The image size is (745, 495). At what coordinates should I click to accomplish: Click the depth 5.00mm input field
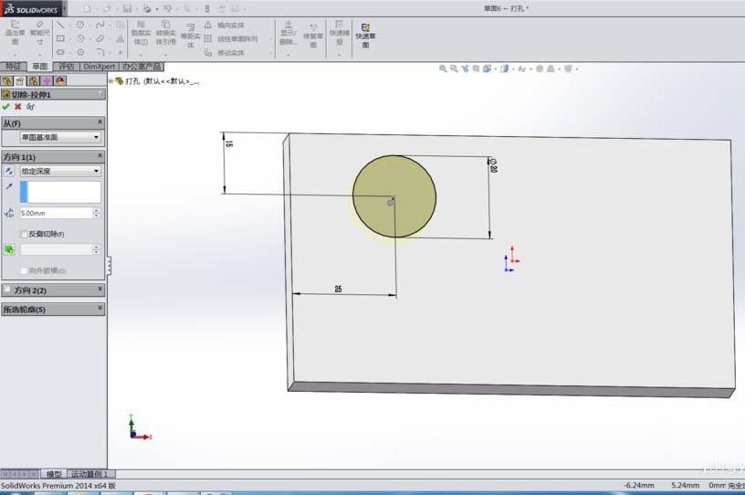click(56, 214)
